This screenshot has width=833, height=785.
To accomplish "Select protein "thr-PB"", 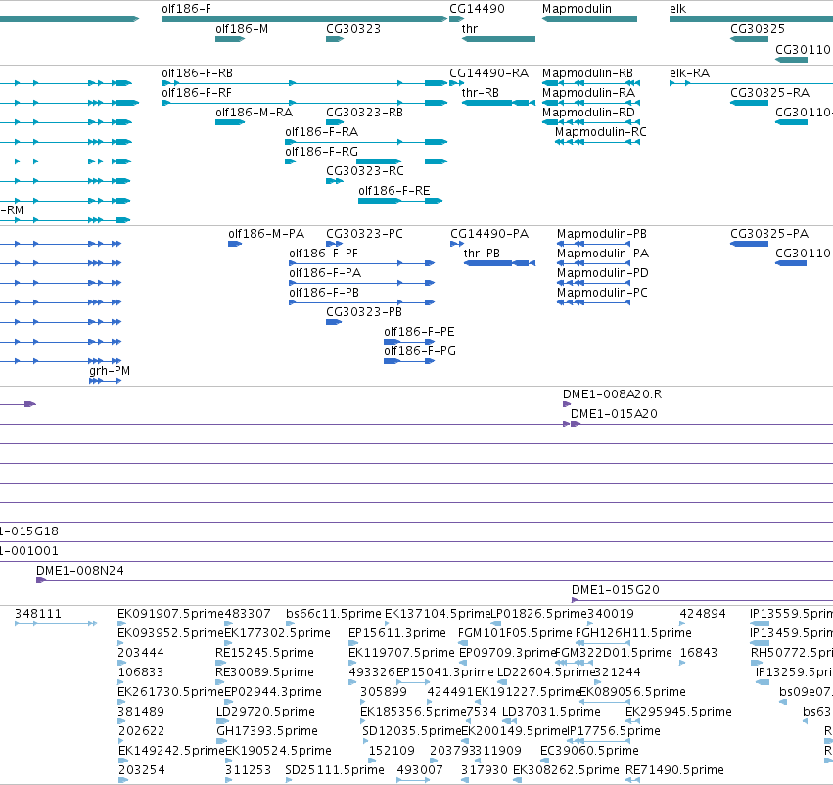I will point(482,254).
